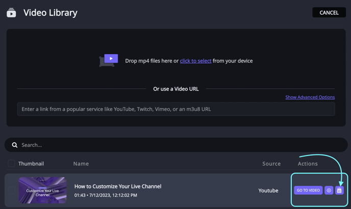Click into the Search field
Viewport: 351px width, 209px height.
pyautogui.click(x=176, y=145)
